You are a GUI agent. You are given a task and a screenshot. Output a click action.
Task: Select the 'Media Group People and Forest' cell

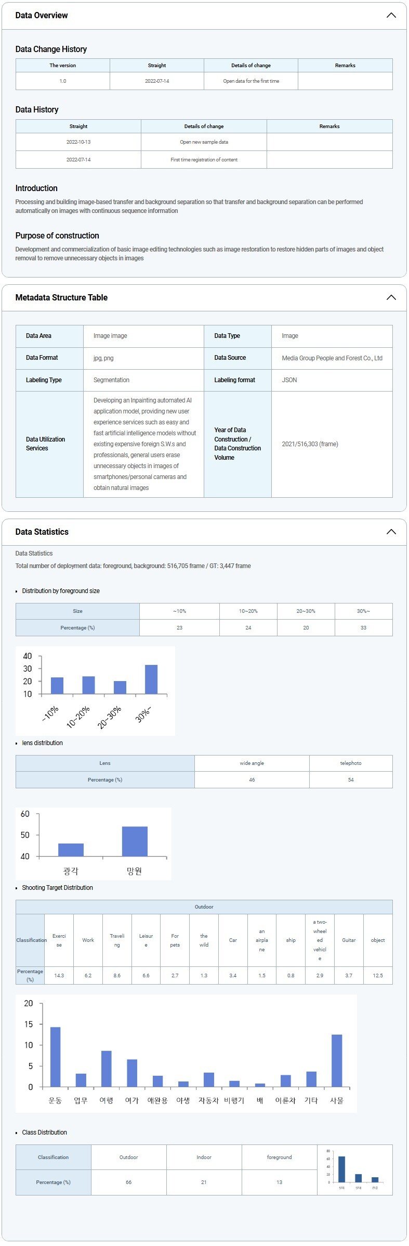pyautogui.click(x=332, y=358)
